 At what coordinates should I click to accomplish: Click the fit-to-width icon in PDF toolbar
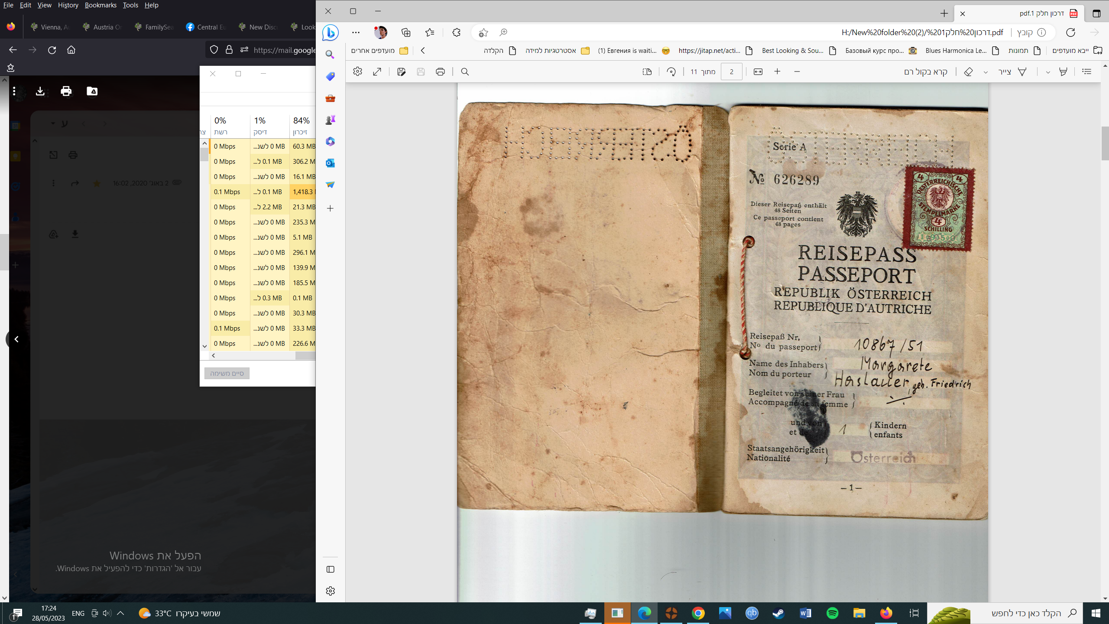click(758, 72)
